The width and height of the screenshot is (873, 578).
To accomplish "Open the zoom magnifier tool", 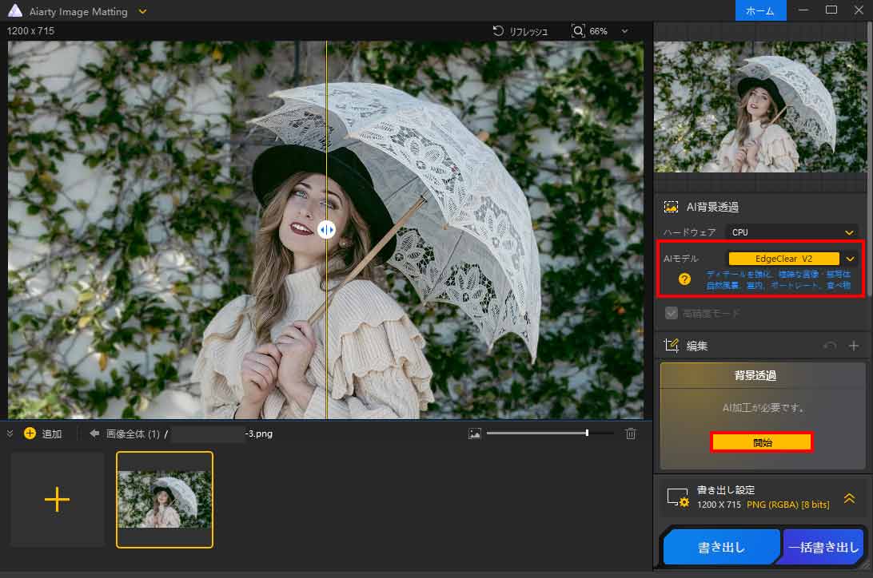I will pyautogui.click(x=577, y=31).
